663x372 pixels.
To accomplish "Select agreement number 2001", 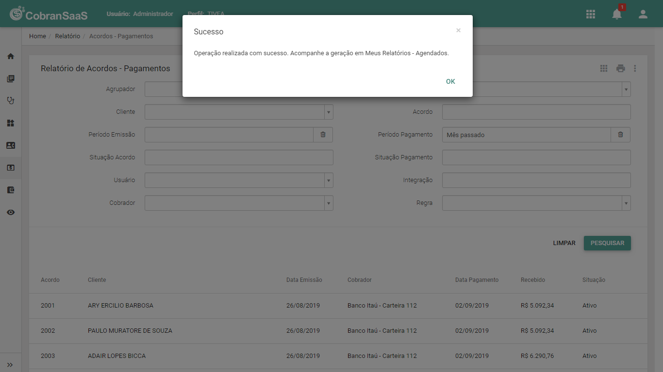I will point(48,306).
